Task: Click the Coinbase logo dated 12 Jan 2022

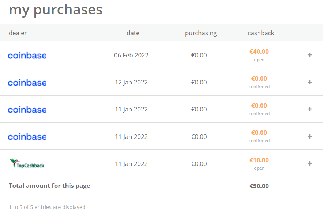Action: tap(27, 83)
